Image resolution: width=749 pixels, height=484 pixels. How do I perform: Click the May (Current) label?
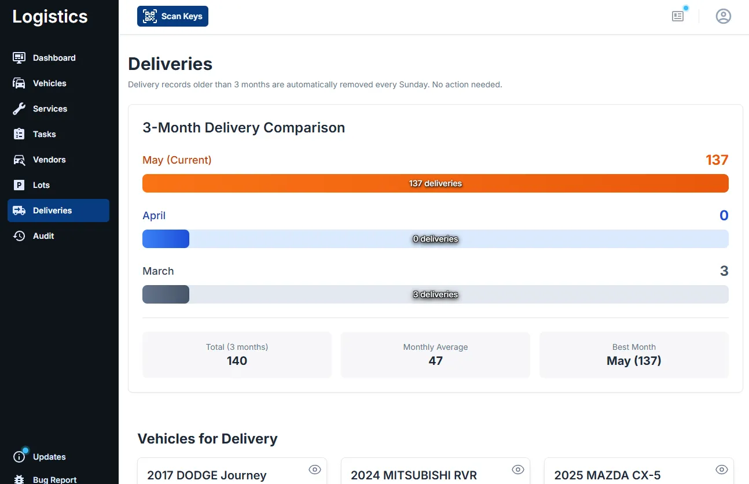pyautogui.click(x=177, y=160)
